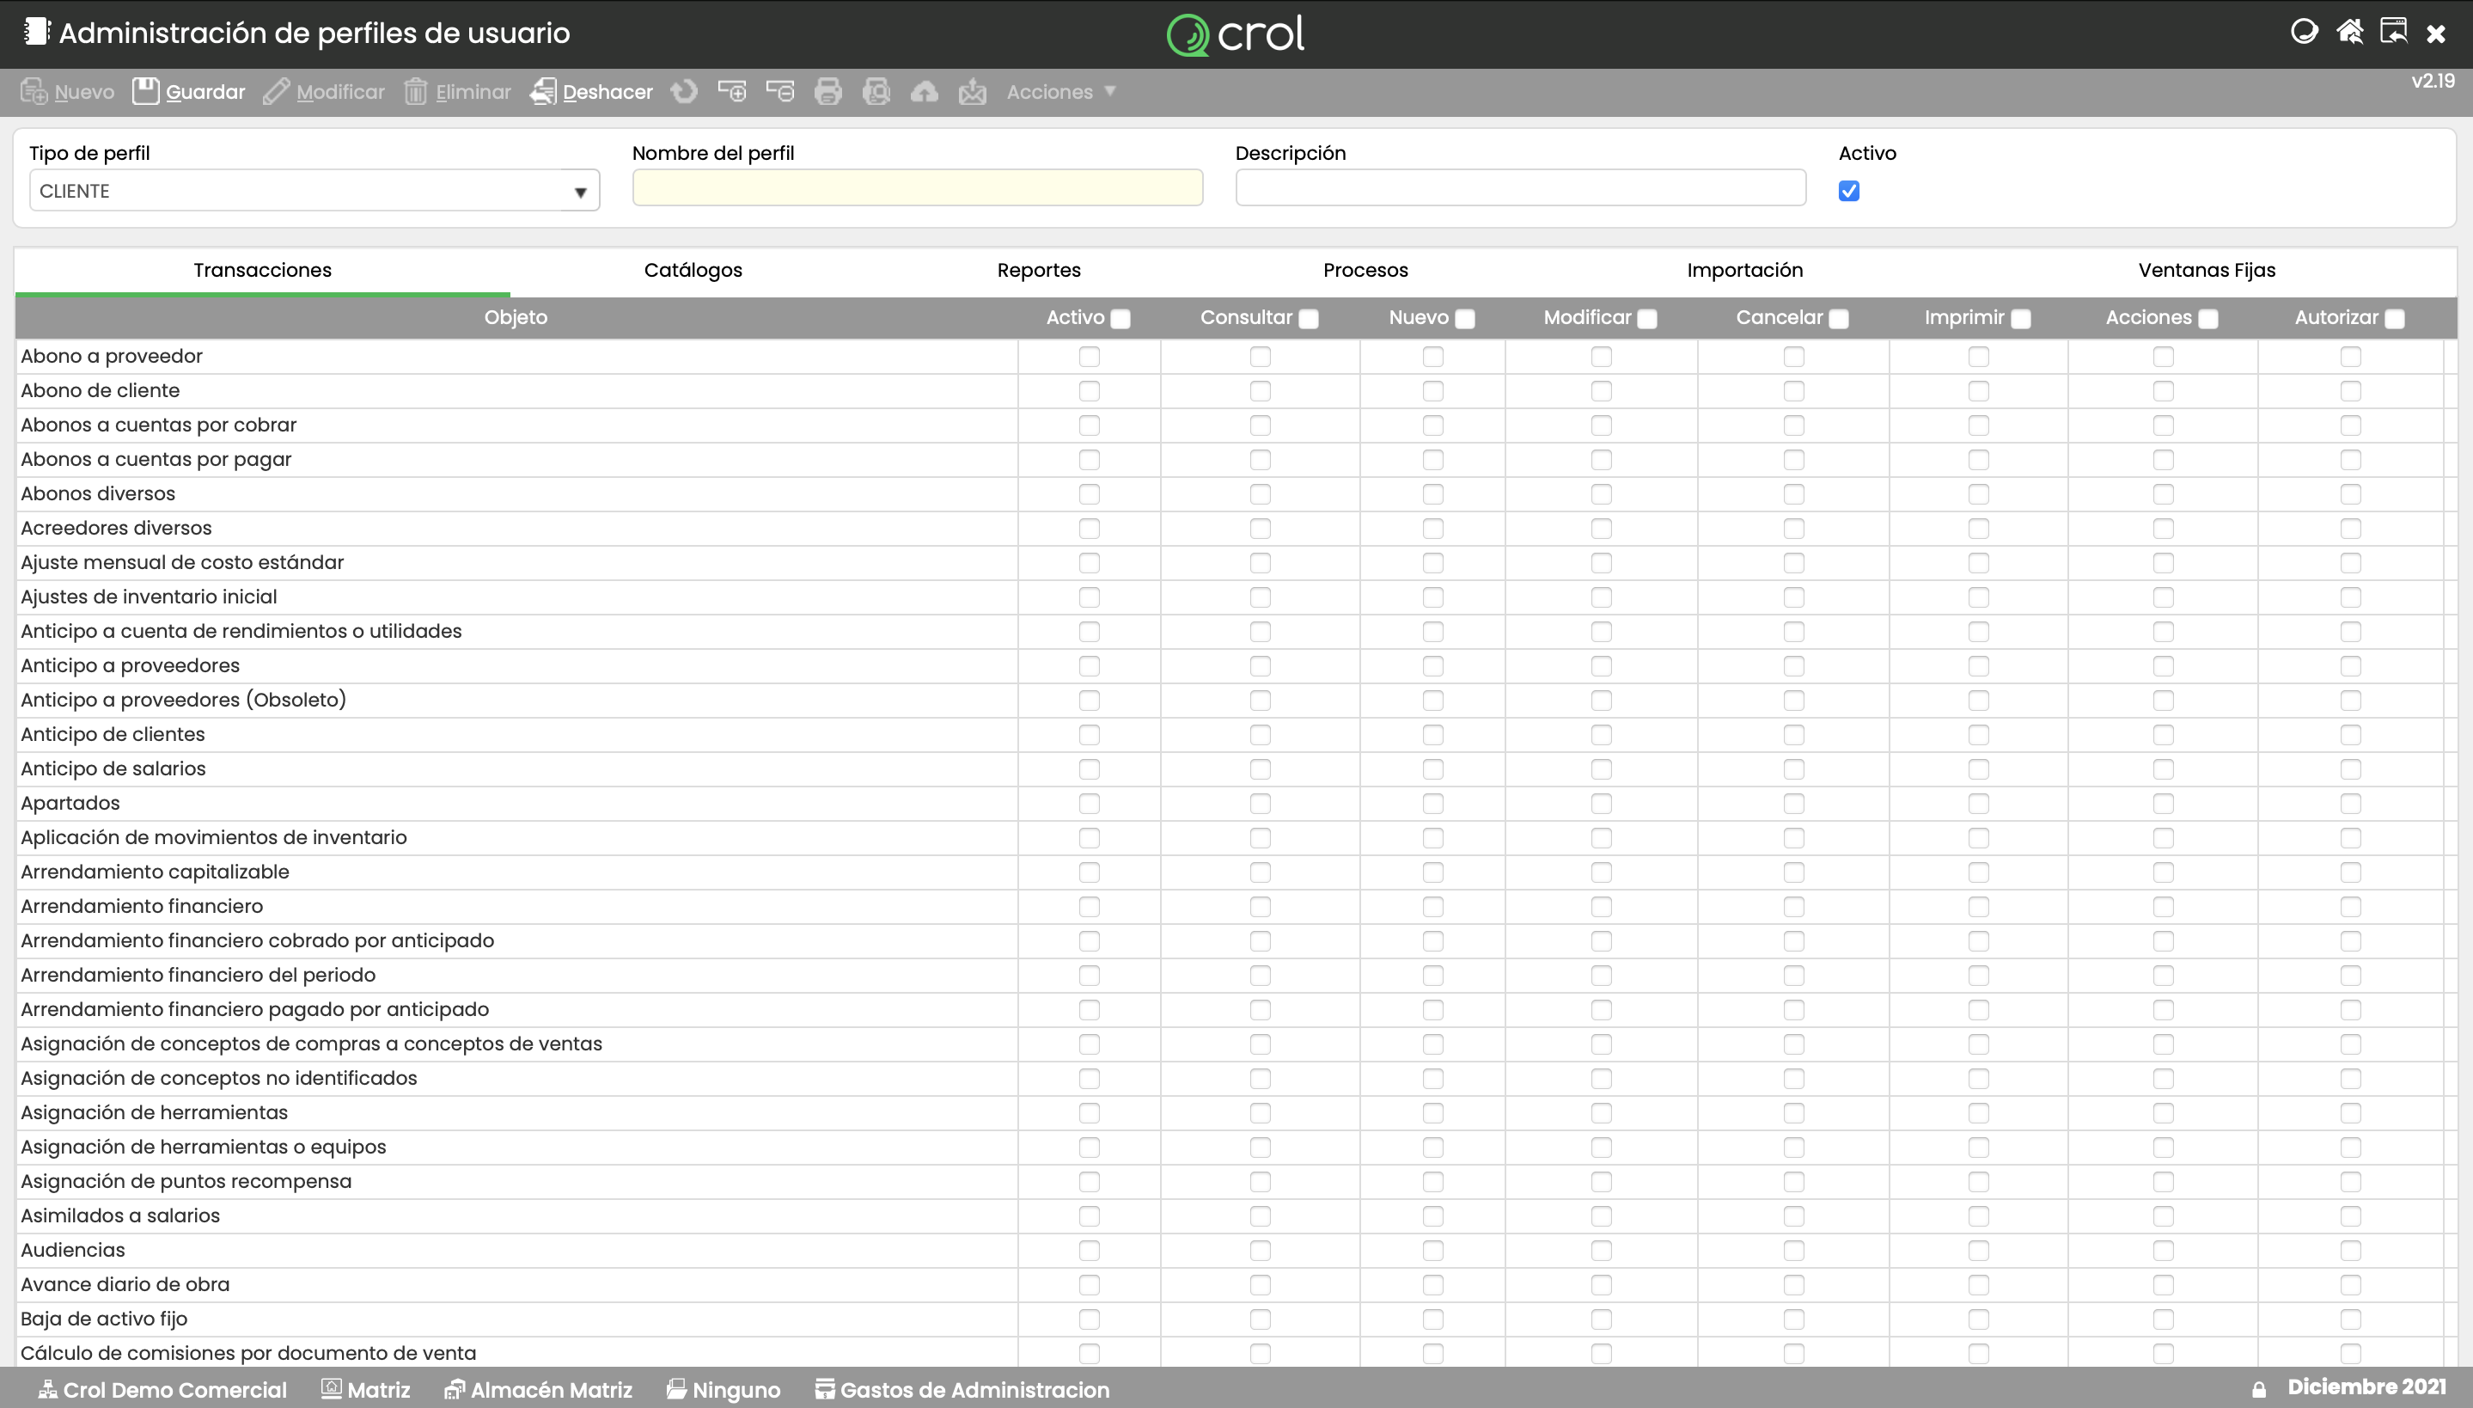
Task: Click the envelope send icon in toolbar
Action: pyautogui.click(x=972, y=92)
